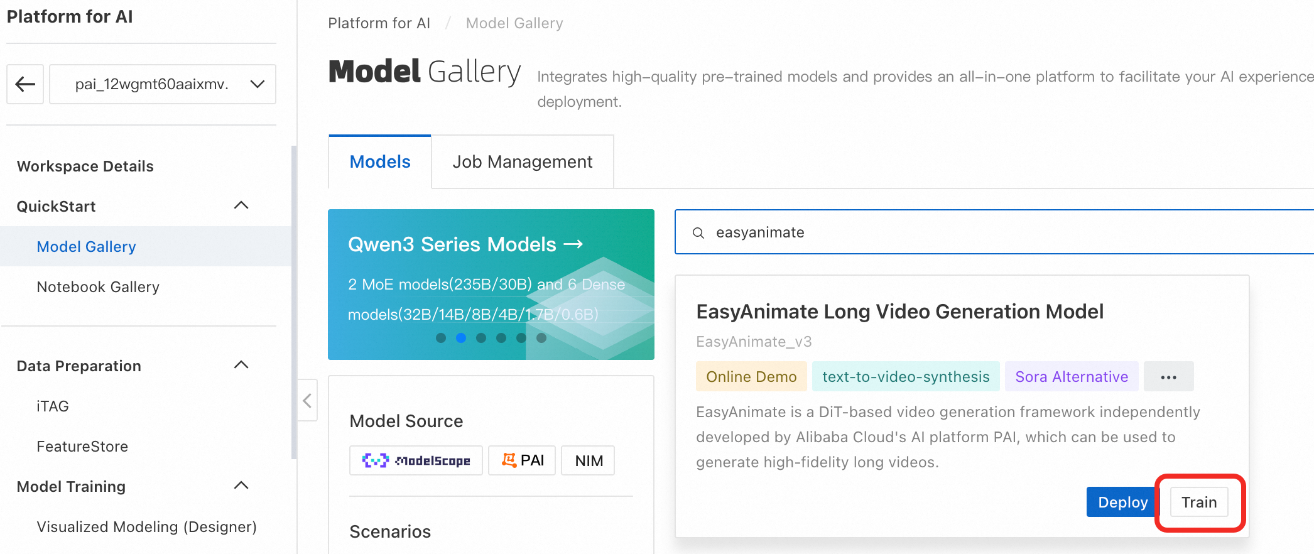Collapse the QuickStart section

tap(241, 206)
